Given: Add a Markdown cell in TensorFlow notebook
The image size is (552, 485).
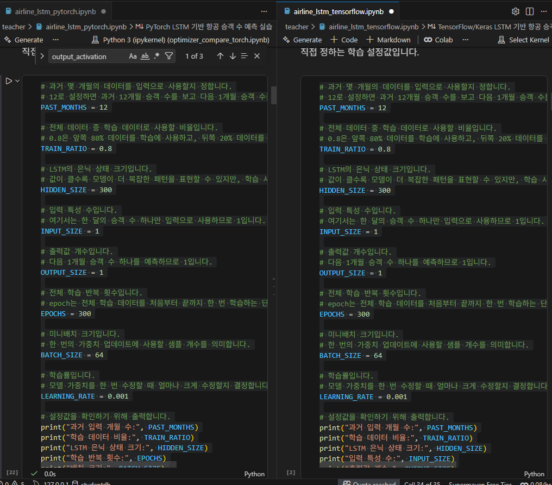Looking at the screenshot, I should [388, 40].
